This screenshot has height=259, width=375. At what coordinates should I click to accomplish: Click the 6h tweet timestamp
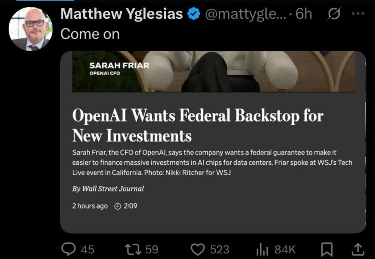point(303,14)
